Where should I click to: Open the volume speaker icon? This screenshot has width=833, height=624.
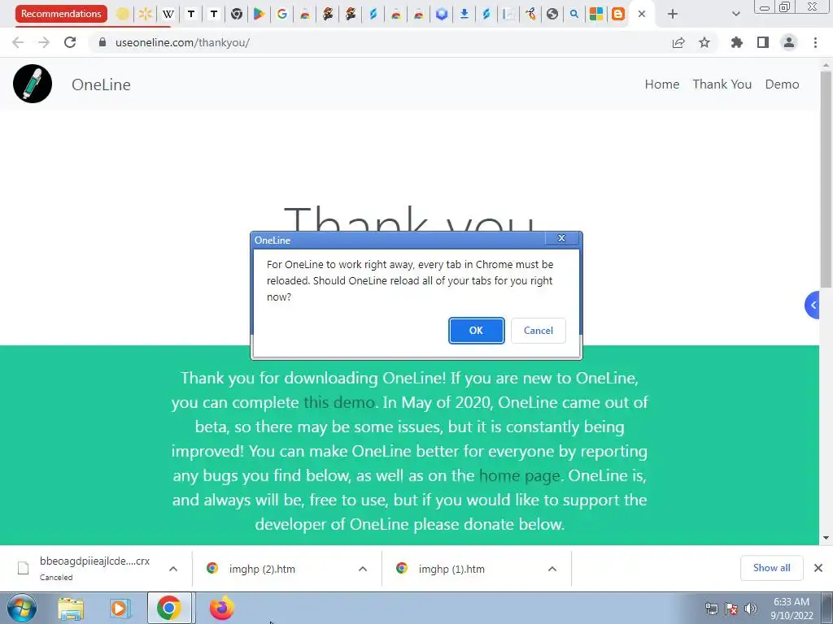coord(751,609)
